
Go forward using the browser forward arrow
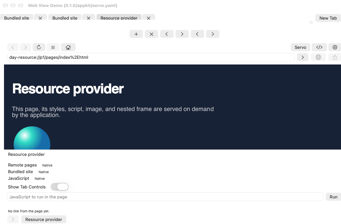click(25, 47)
